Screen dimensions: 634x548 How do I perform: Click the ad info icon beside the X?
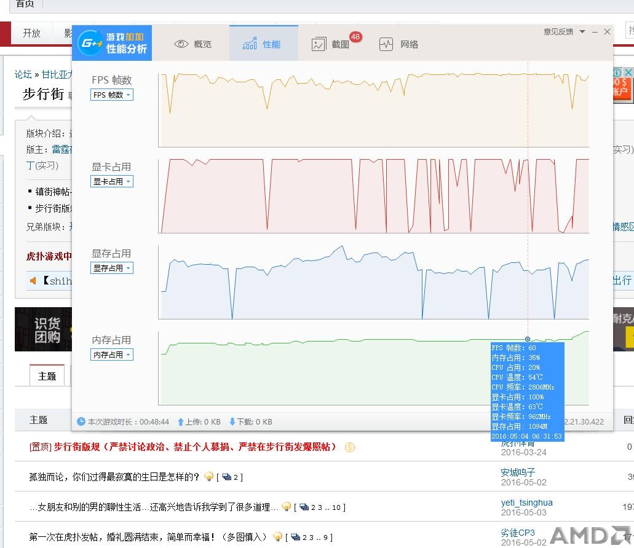617,72
